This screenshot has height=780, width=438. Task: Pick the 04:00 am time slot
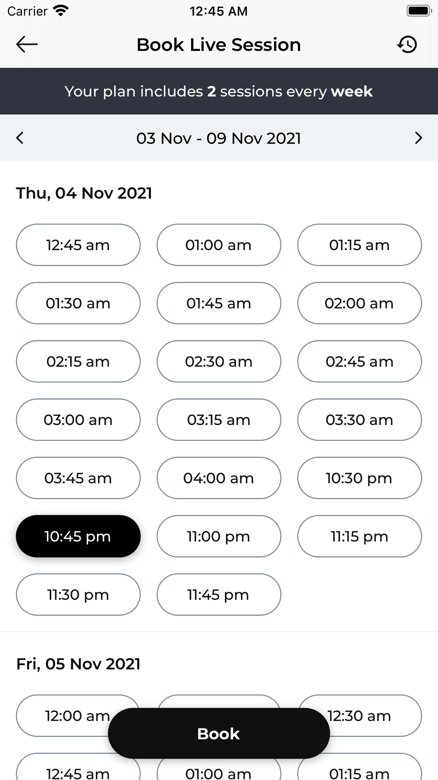tap(219, 478)
